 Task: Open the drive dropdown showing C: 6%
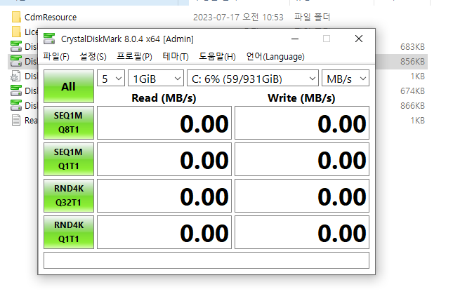pyautogui.click(x=253, y=78)
